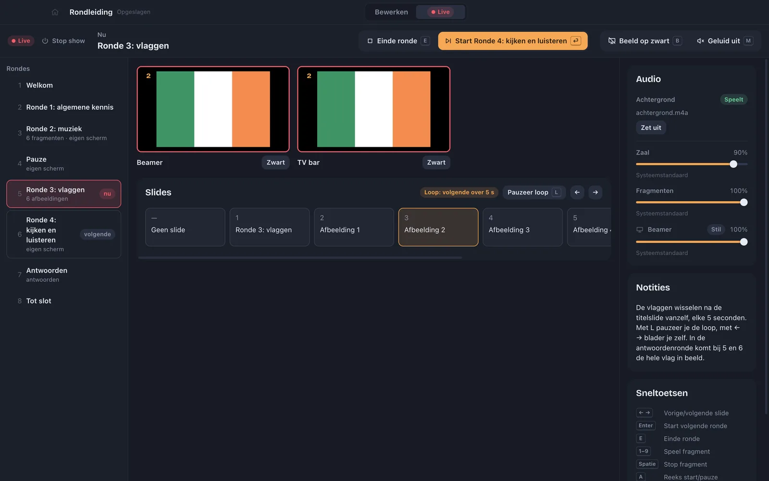Select the Welkom round in Rondes
769x481 pixels.
pos(63,85)
